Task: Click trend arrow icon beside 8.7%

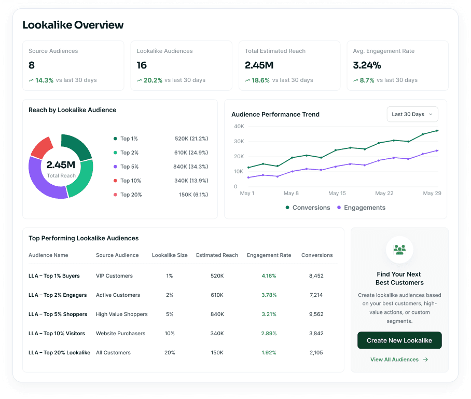Action: 355,80
